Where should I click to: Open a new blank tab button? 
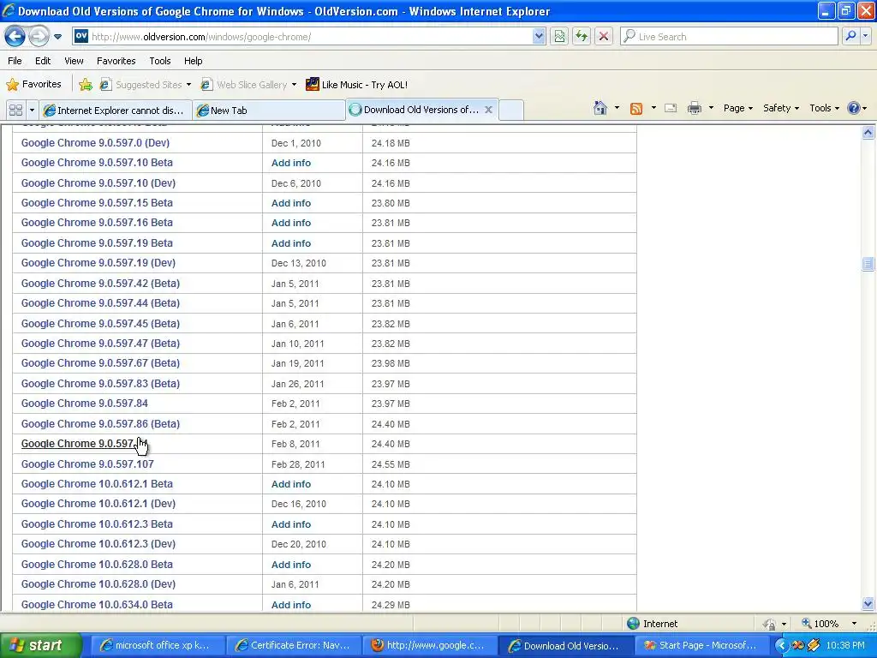coord(510,111)
